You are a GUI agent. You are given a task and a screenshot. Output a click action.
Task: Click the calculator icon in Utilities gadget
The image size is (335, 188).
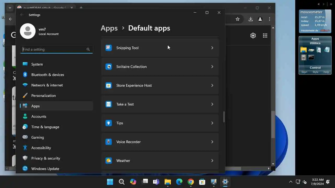(304, 57)
